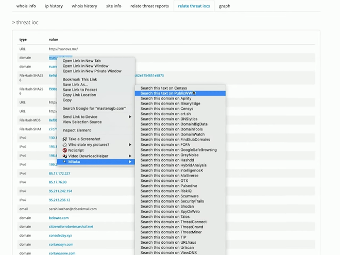
Task: Click the Copy menu entry
Action: tap(67, 100)
